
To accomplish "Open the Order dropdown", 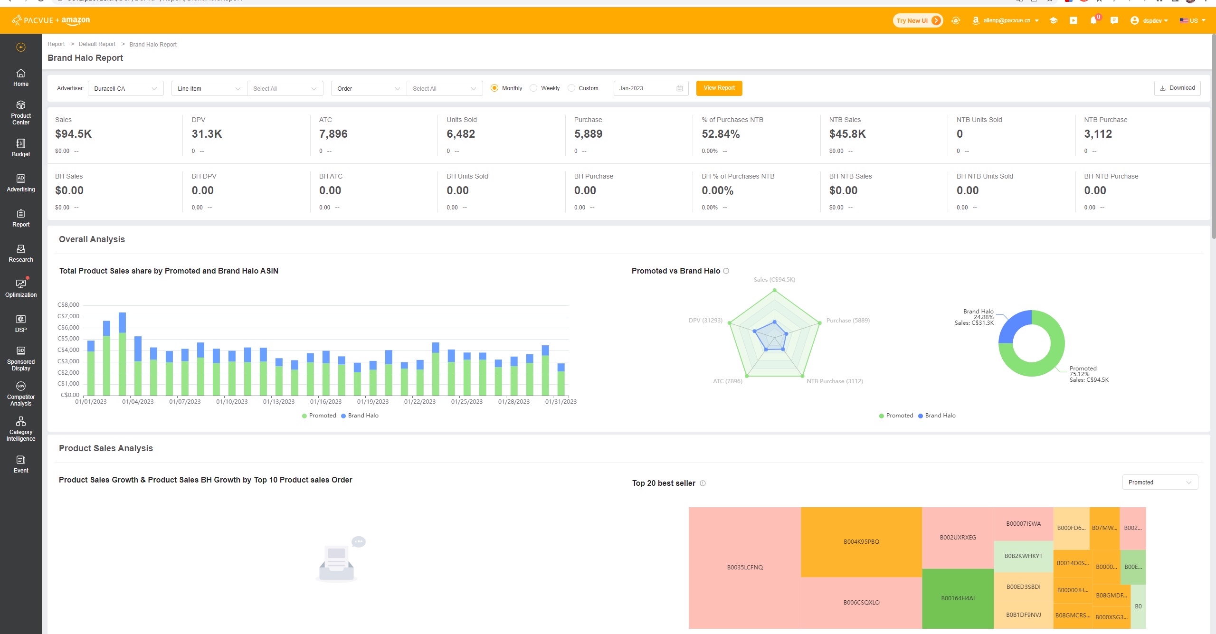I will click(369, 88).
